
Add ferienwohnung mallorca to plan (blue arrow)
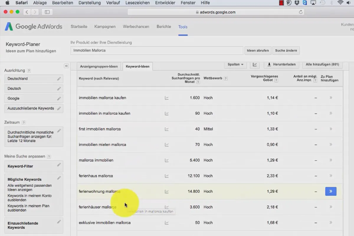331,191
